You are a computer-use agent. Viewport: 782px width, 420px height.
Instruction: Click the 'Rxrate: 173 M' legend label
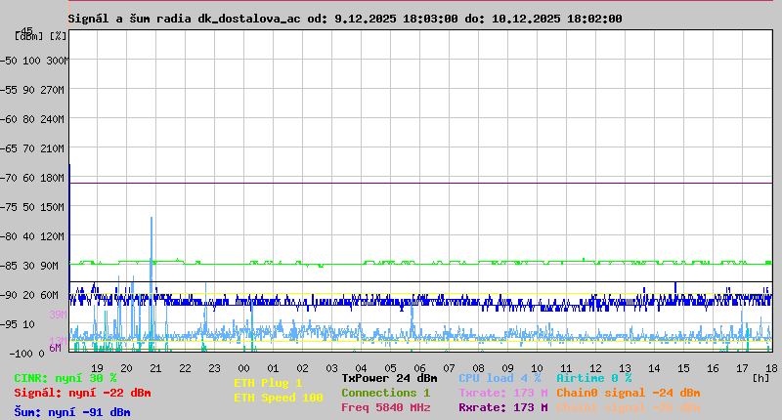[x=503, y=407]
